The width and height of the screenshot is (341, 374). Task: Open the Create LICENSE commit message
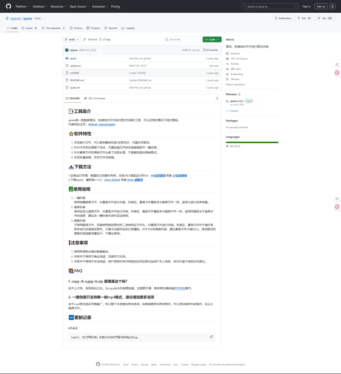(x=137, y=73)
